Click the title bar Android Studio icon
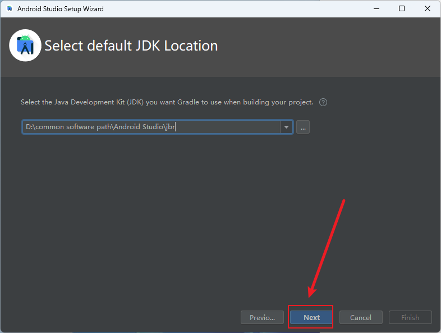441x333 pixels. (10, 9)
